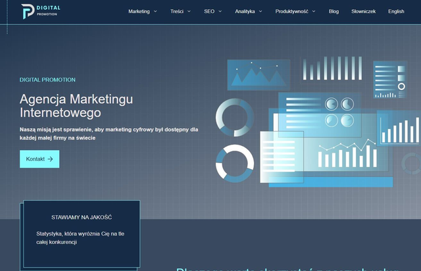Image resolution: width=421 pixels, height=271 pixels.
Task: Click the lower white donut chart graphic
Action: pyautogui.click(x=234, y=163)
